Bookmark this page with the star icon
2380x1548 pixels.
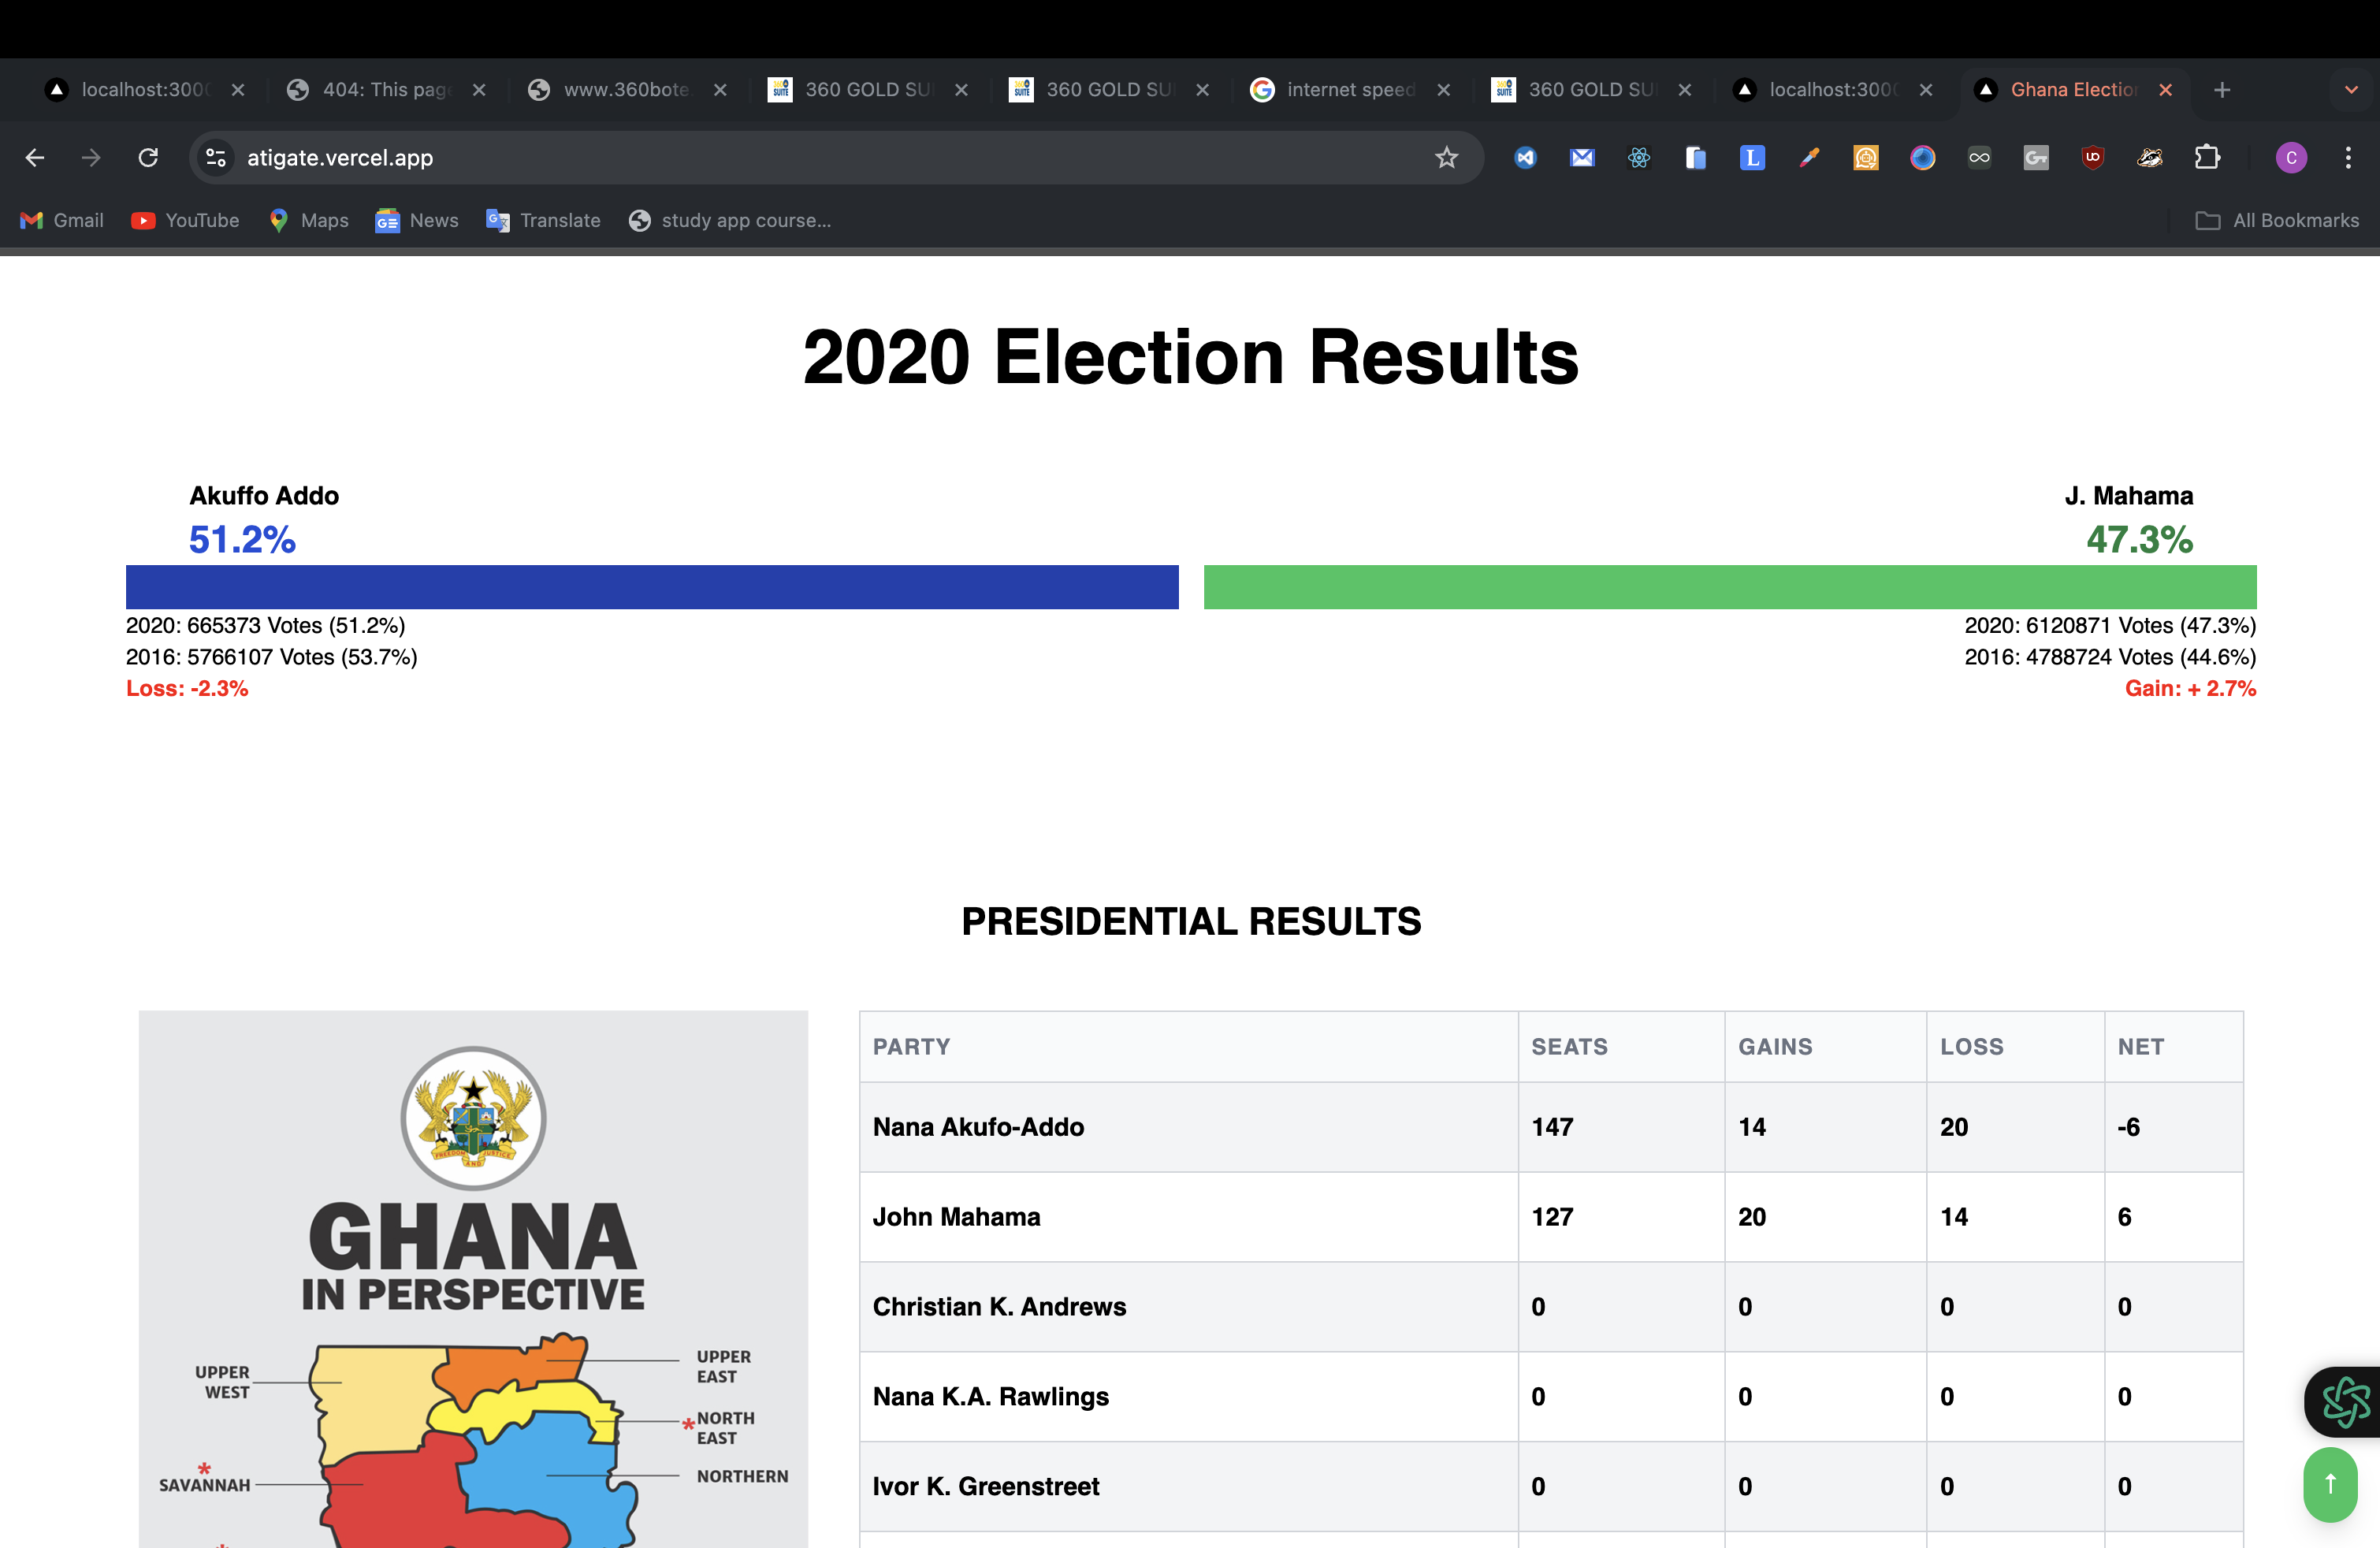(1446, 158)
